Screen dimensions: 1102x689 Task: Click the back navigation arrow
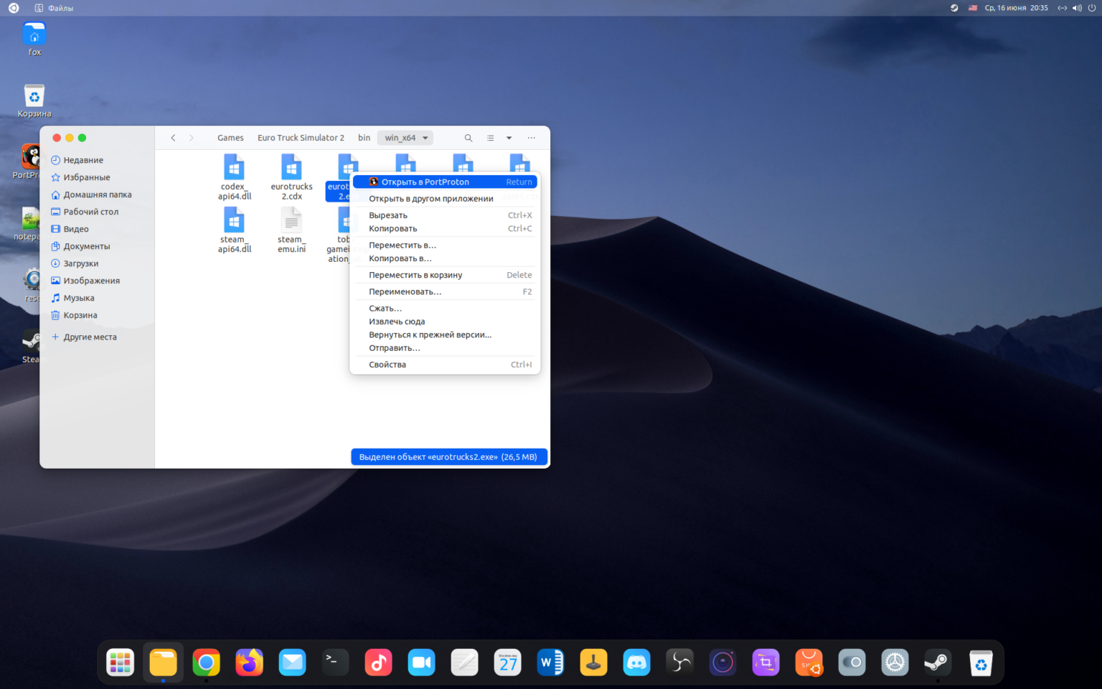[x=173, y=138]
